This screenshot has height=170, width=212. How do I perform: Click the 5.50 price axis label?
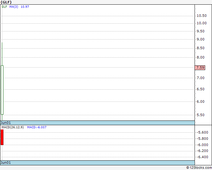(x=200, y=115)
